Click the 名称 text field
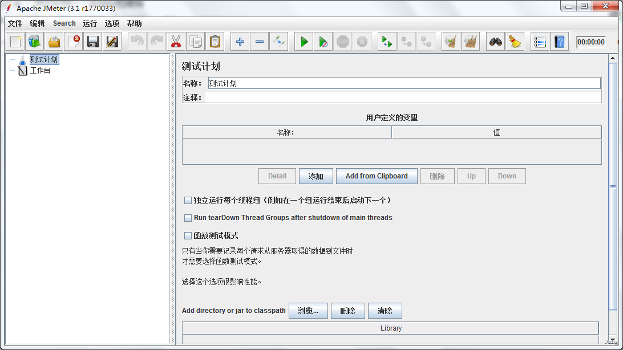The image size is (623, 350). (x=404, y=83)
